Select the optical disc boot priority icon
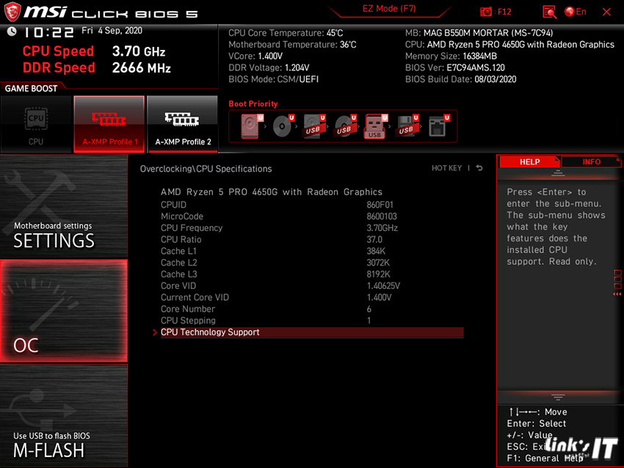This screenshot has height=468, width=624. 283,126
